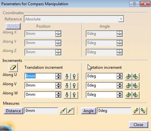Image resolution: width=151 pixels, height=131 pixels.
Task: Increase Along U translation increment spinner
Action: (58, 75)
